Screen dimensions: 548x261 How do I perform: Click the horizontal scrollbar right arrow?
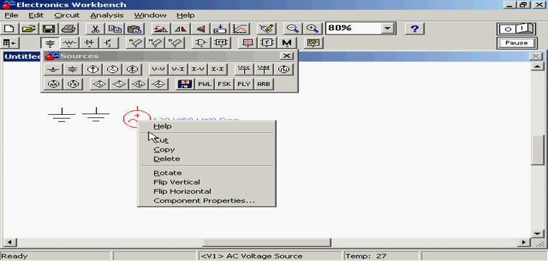[524, 242]
